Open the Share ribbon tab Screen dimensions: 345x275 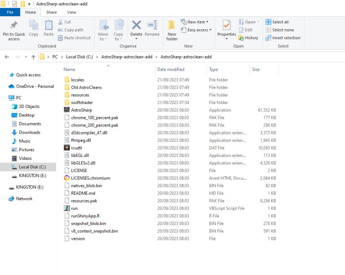point(51,12)
